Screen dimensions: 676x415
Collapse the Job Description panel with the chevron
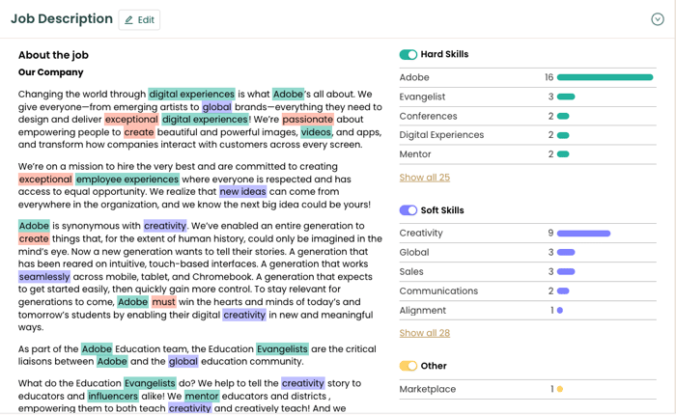(x=657, y=19)
